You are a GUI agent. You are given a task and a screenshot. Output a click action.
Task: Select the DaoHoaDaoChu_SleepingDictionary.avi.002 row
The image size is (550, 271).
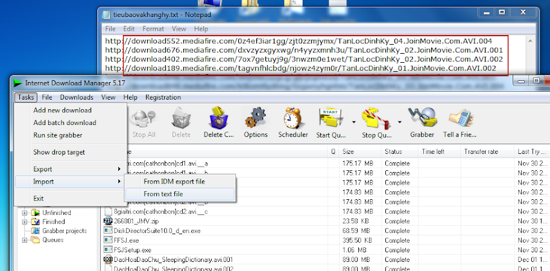[326, 269]
